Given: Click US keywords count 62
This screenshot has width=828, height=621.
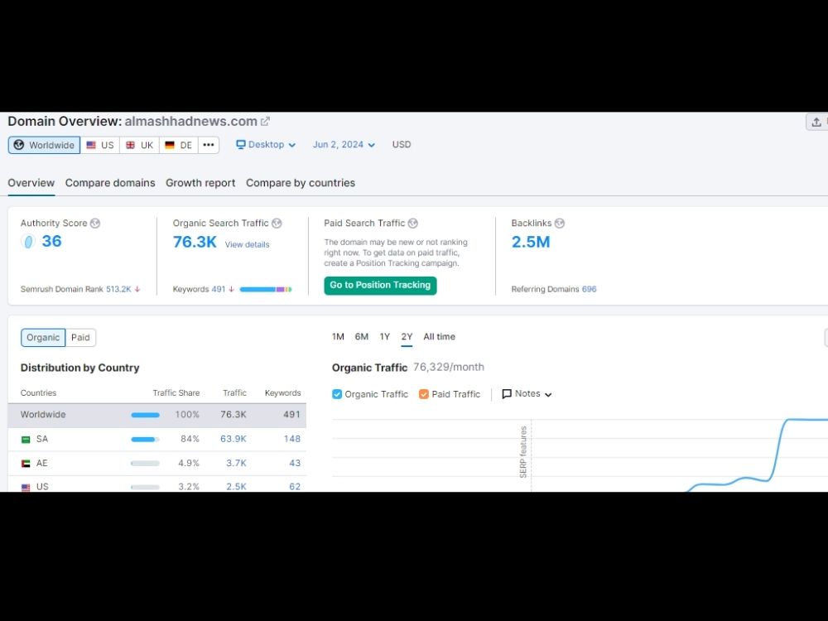Looking at the screenshot, I should [x=295, y=487].
